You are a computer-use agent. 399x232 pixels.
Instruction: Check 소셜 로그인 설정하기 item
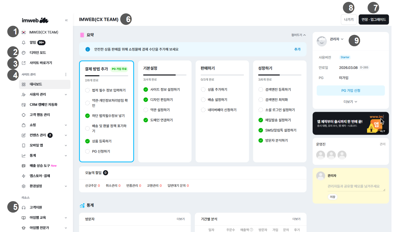pyautogui.click(x=261, y=110)
